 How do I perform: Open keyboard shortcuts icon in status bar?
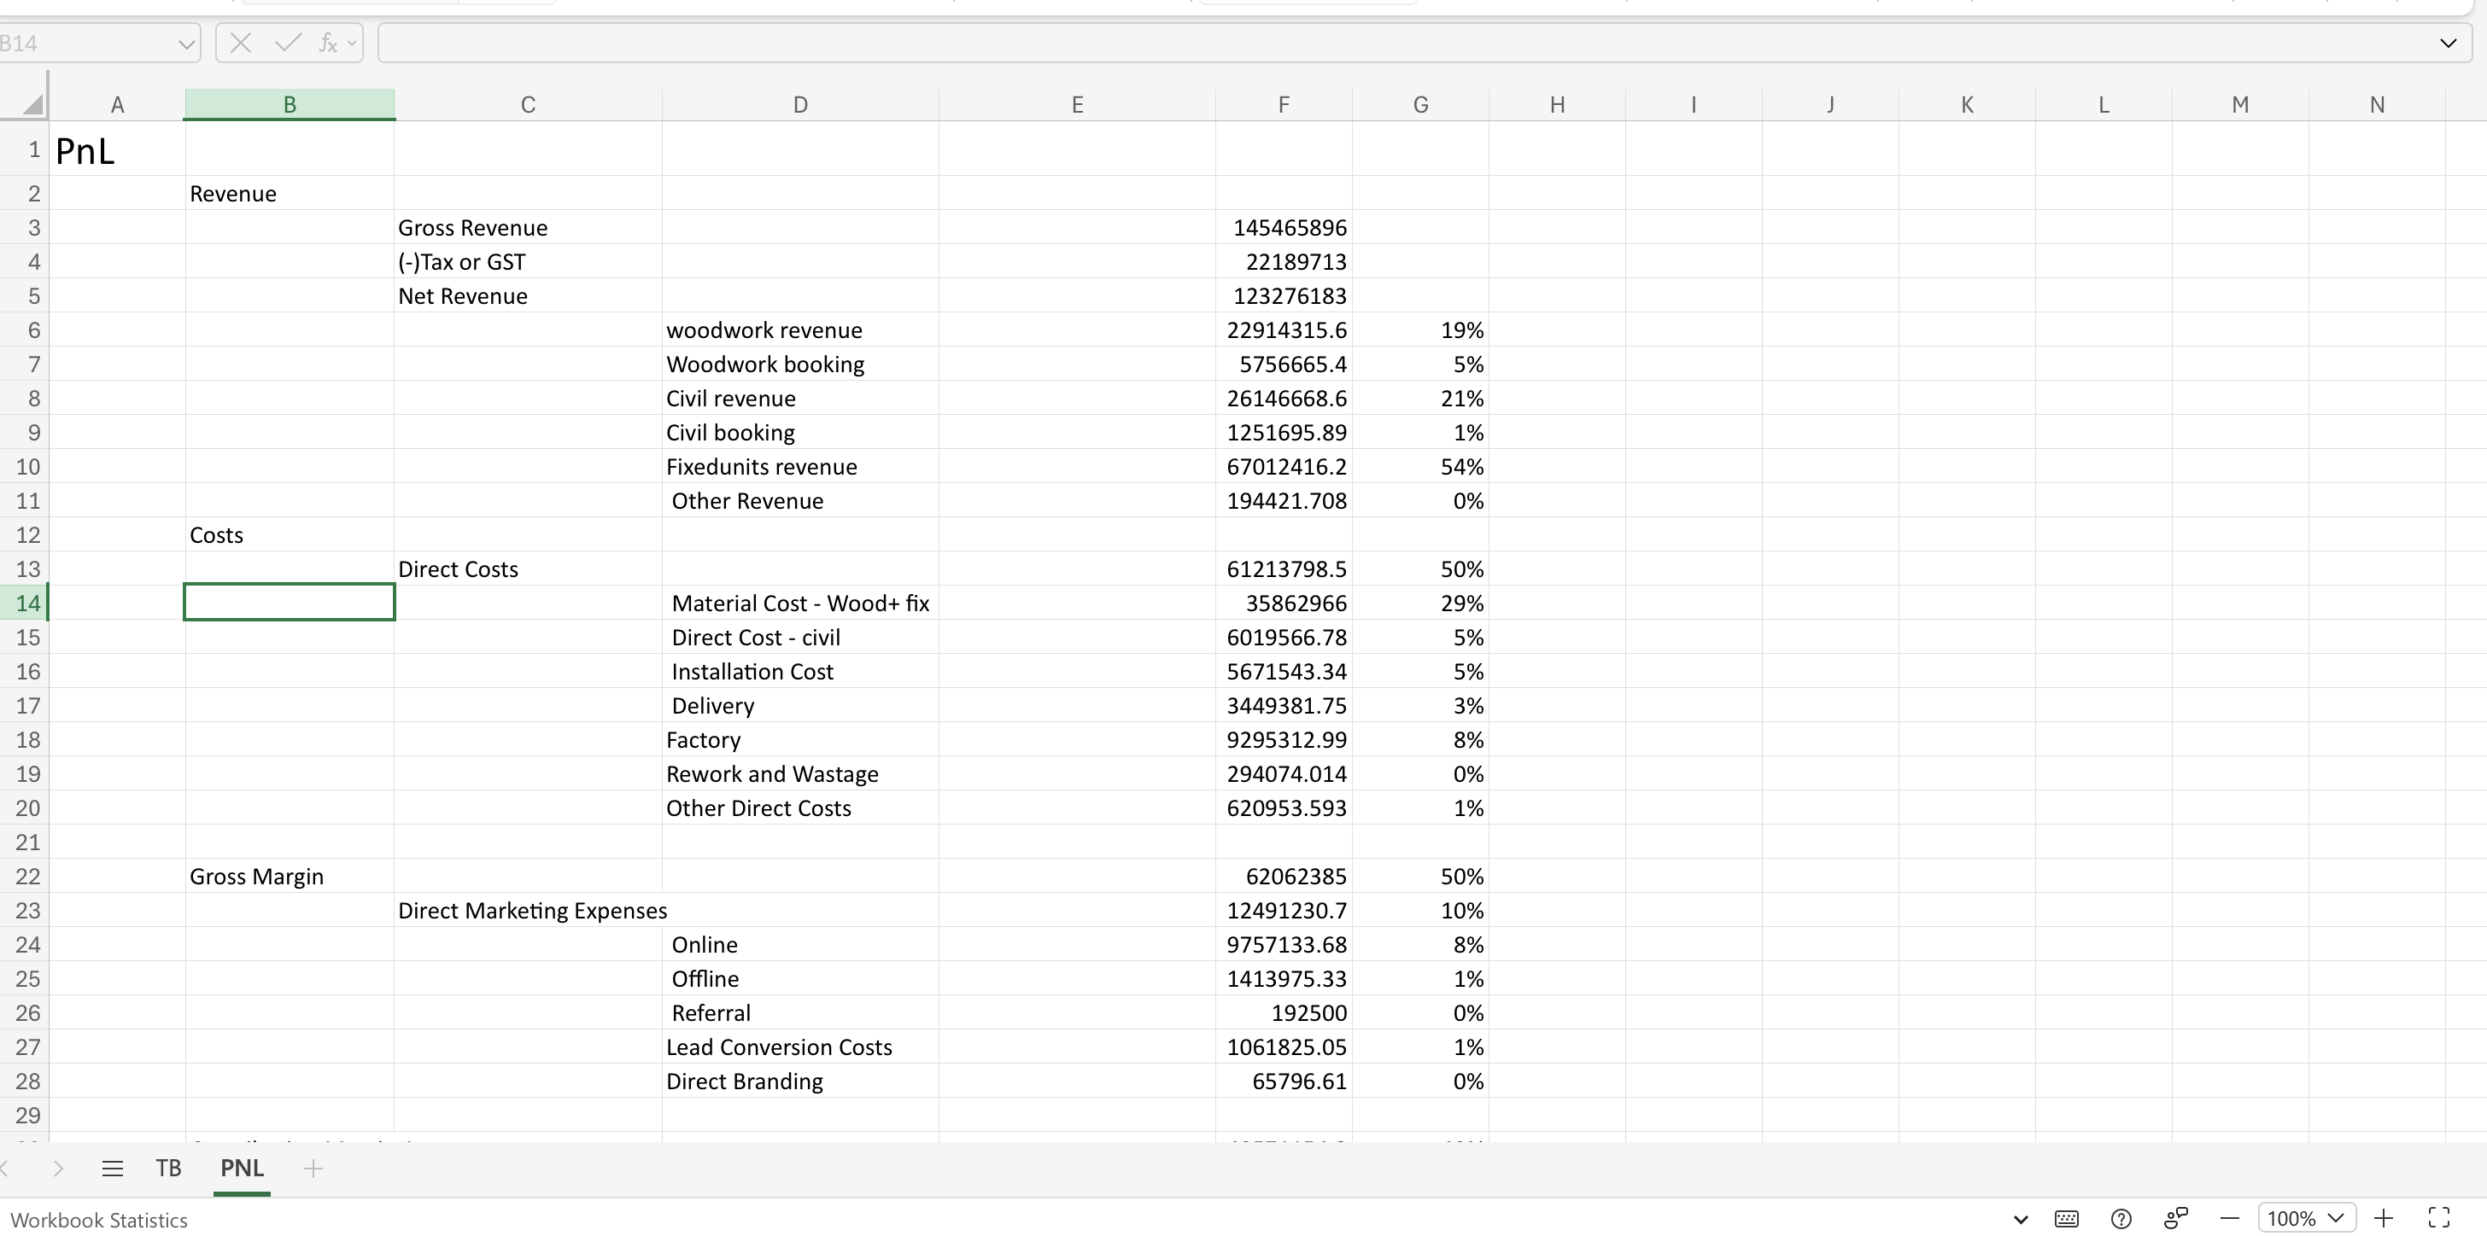coord(2066,1219)
